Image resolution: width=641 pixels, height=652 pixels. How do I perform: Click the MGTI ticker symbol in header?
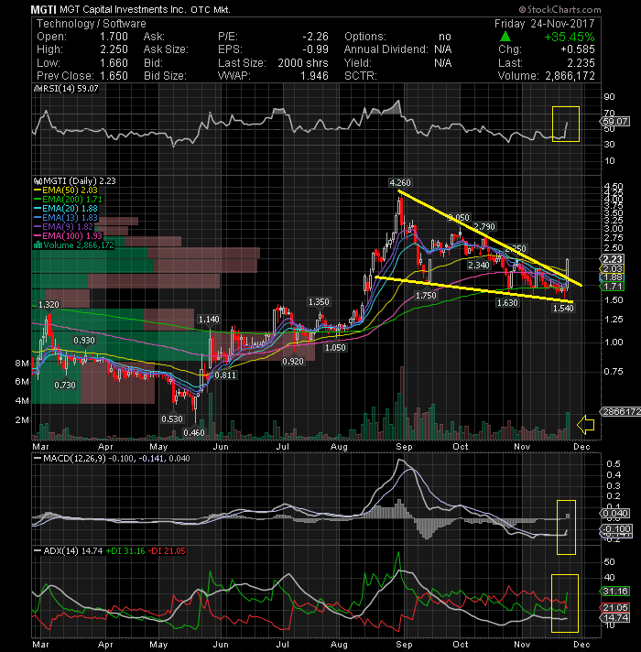pyautogui.click(x=44, y=9)
